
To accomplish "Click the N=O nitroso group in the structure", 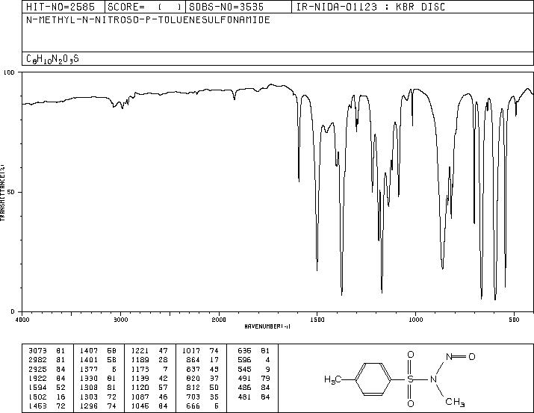I will point(461,356).
